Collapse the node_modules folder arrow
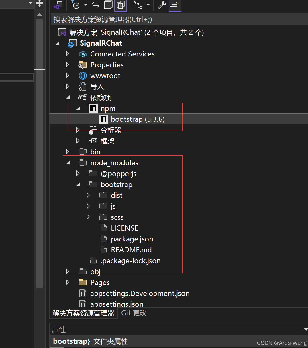 click(x=68, y=163)
